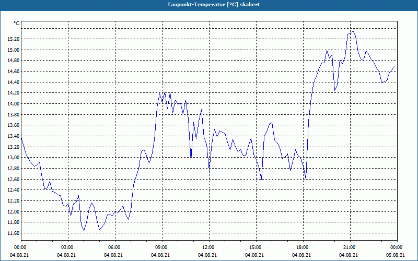Screen dimensions: 418x261
Task: Click the 03:00 time axis label
Action: (x=66, y=247)
